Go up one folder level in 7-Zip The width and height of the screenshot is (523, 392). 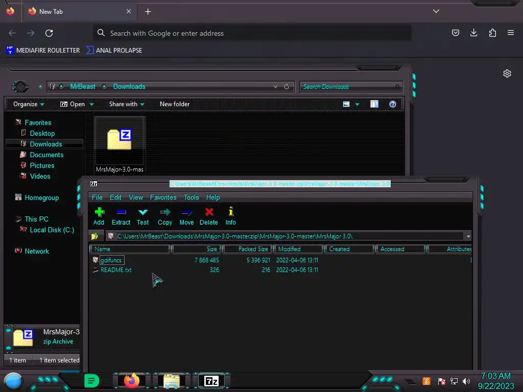point(94,236)
